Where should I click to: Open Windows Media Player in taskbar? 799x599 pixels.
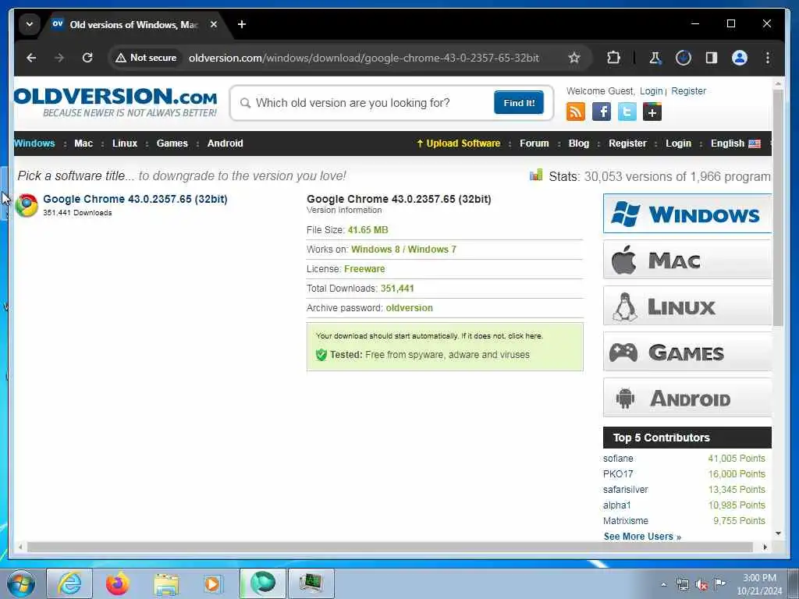coord(212,584)
